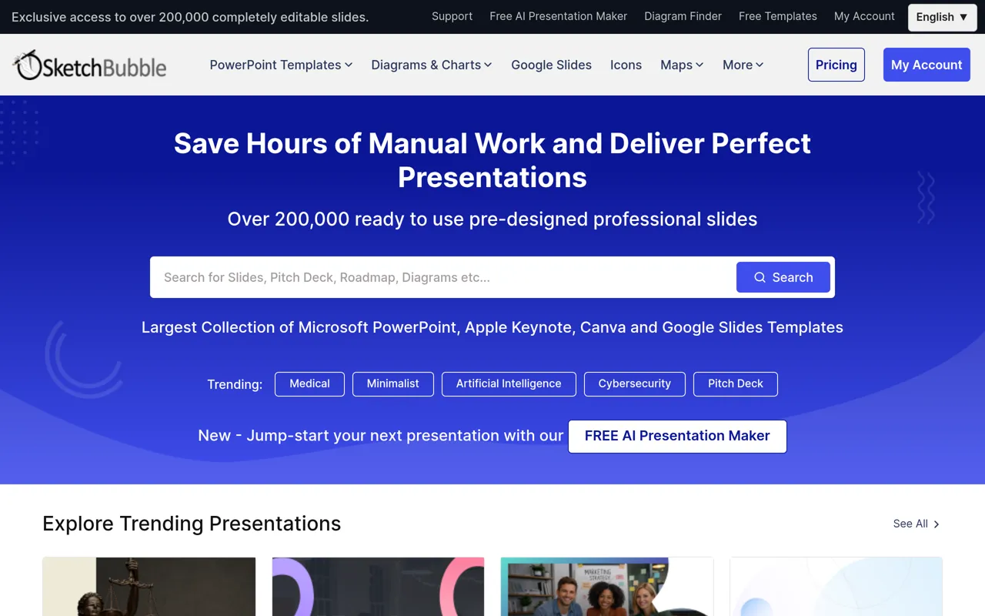Click FREE AI Presentation Maker button
This screenshot has width=985, height=616.
click(x=677, y=436)
